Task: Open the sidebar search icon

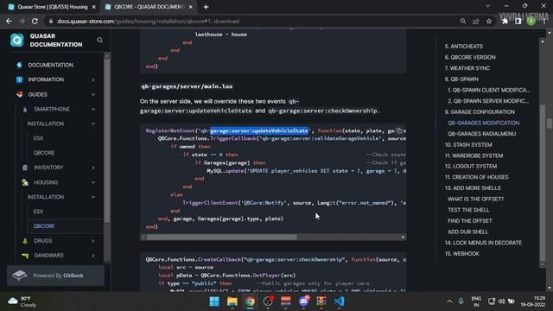Action: coord(100,41)
